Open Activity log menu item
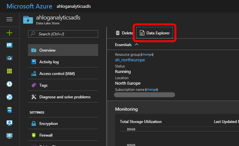Screen dimensions: 239x146 tap(63, 62)
